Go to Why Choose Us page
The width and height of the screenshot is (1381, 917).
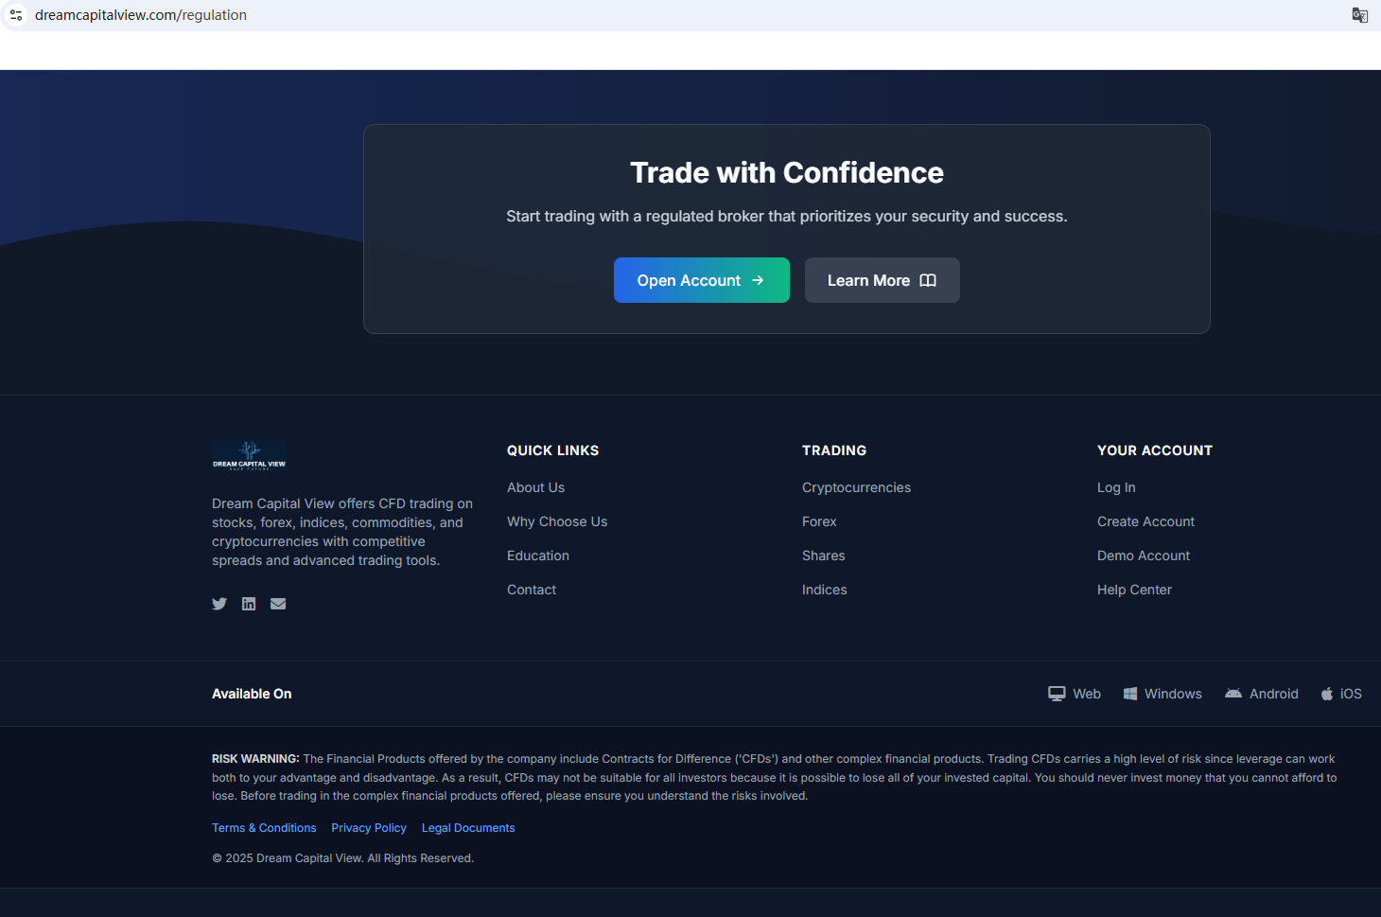coord(557,521)
